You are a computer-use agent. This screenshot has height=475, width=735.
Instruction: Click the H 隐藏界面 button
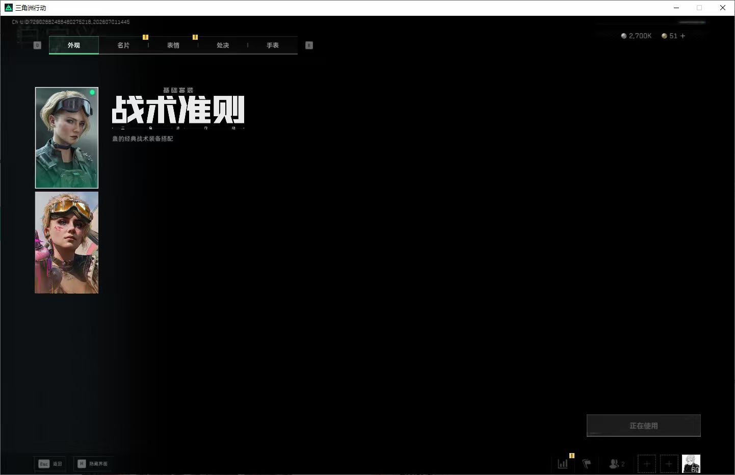(x=93, y=464)
